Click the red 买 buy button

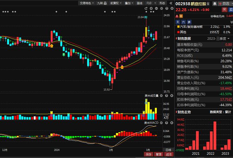(225, 10)
